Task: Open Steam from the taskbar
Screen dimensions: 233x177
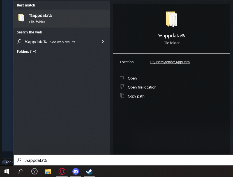Action: click(x=89, y=171)
